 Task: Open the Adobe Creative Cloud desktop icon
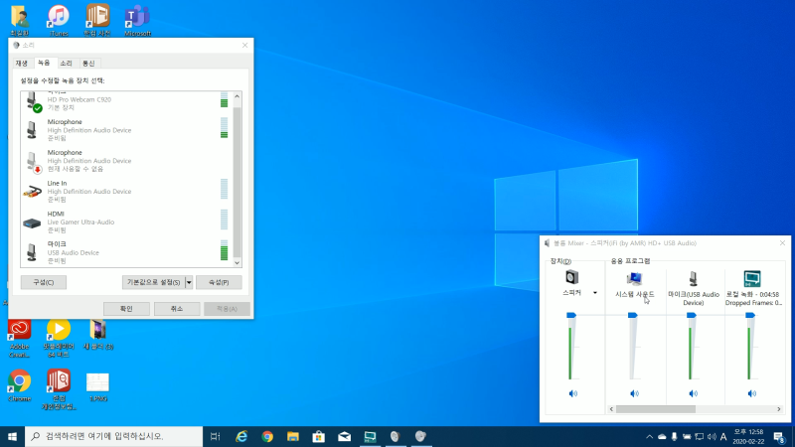click(x=19, y=339)
